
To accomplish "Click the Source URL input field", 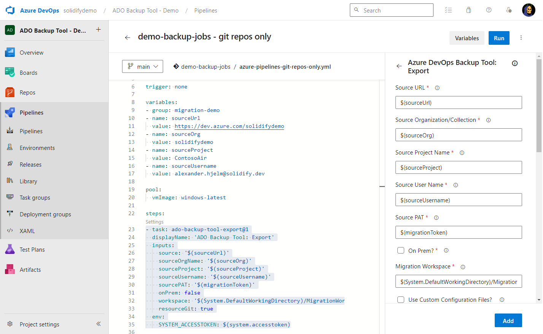I will pos(459,102).
